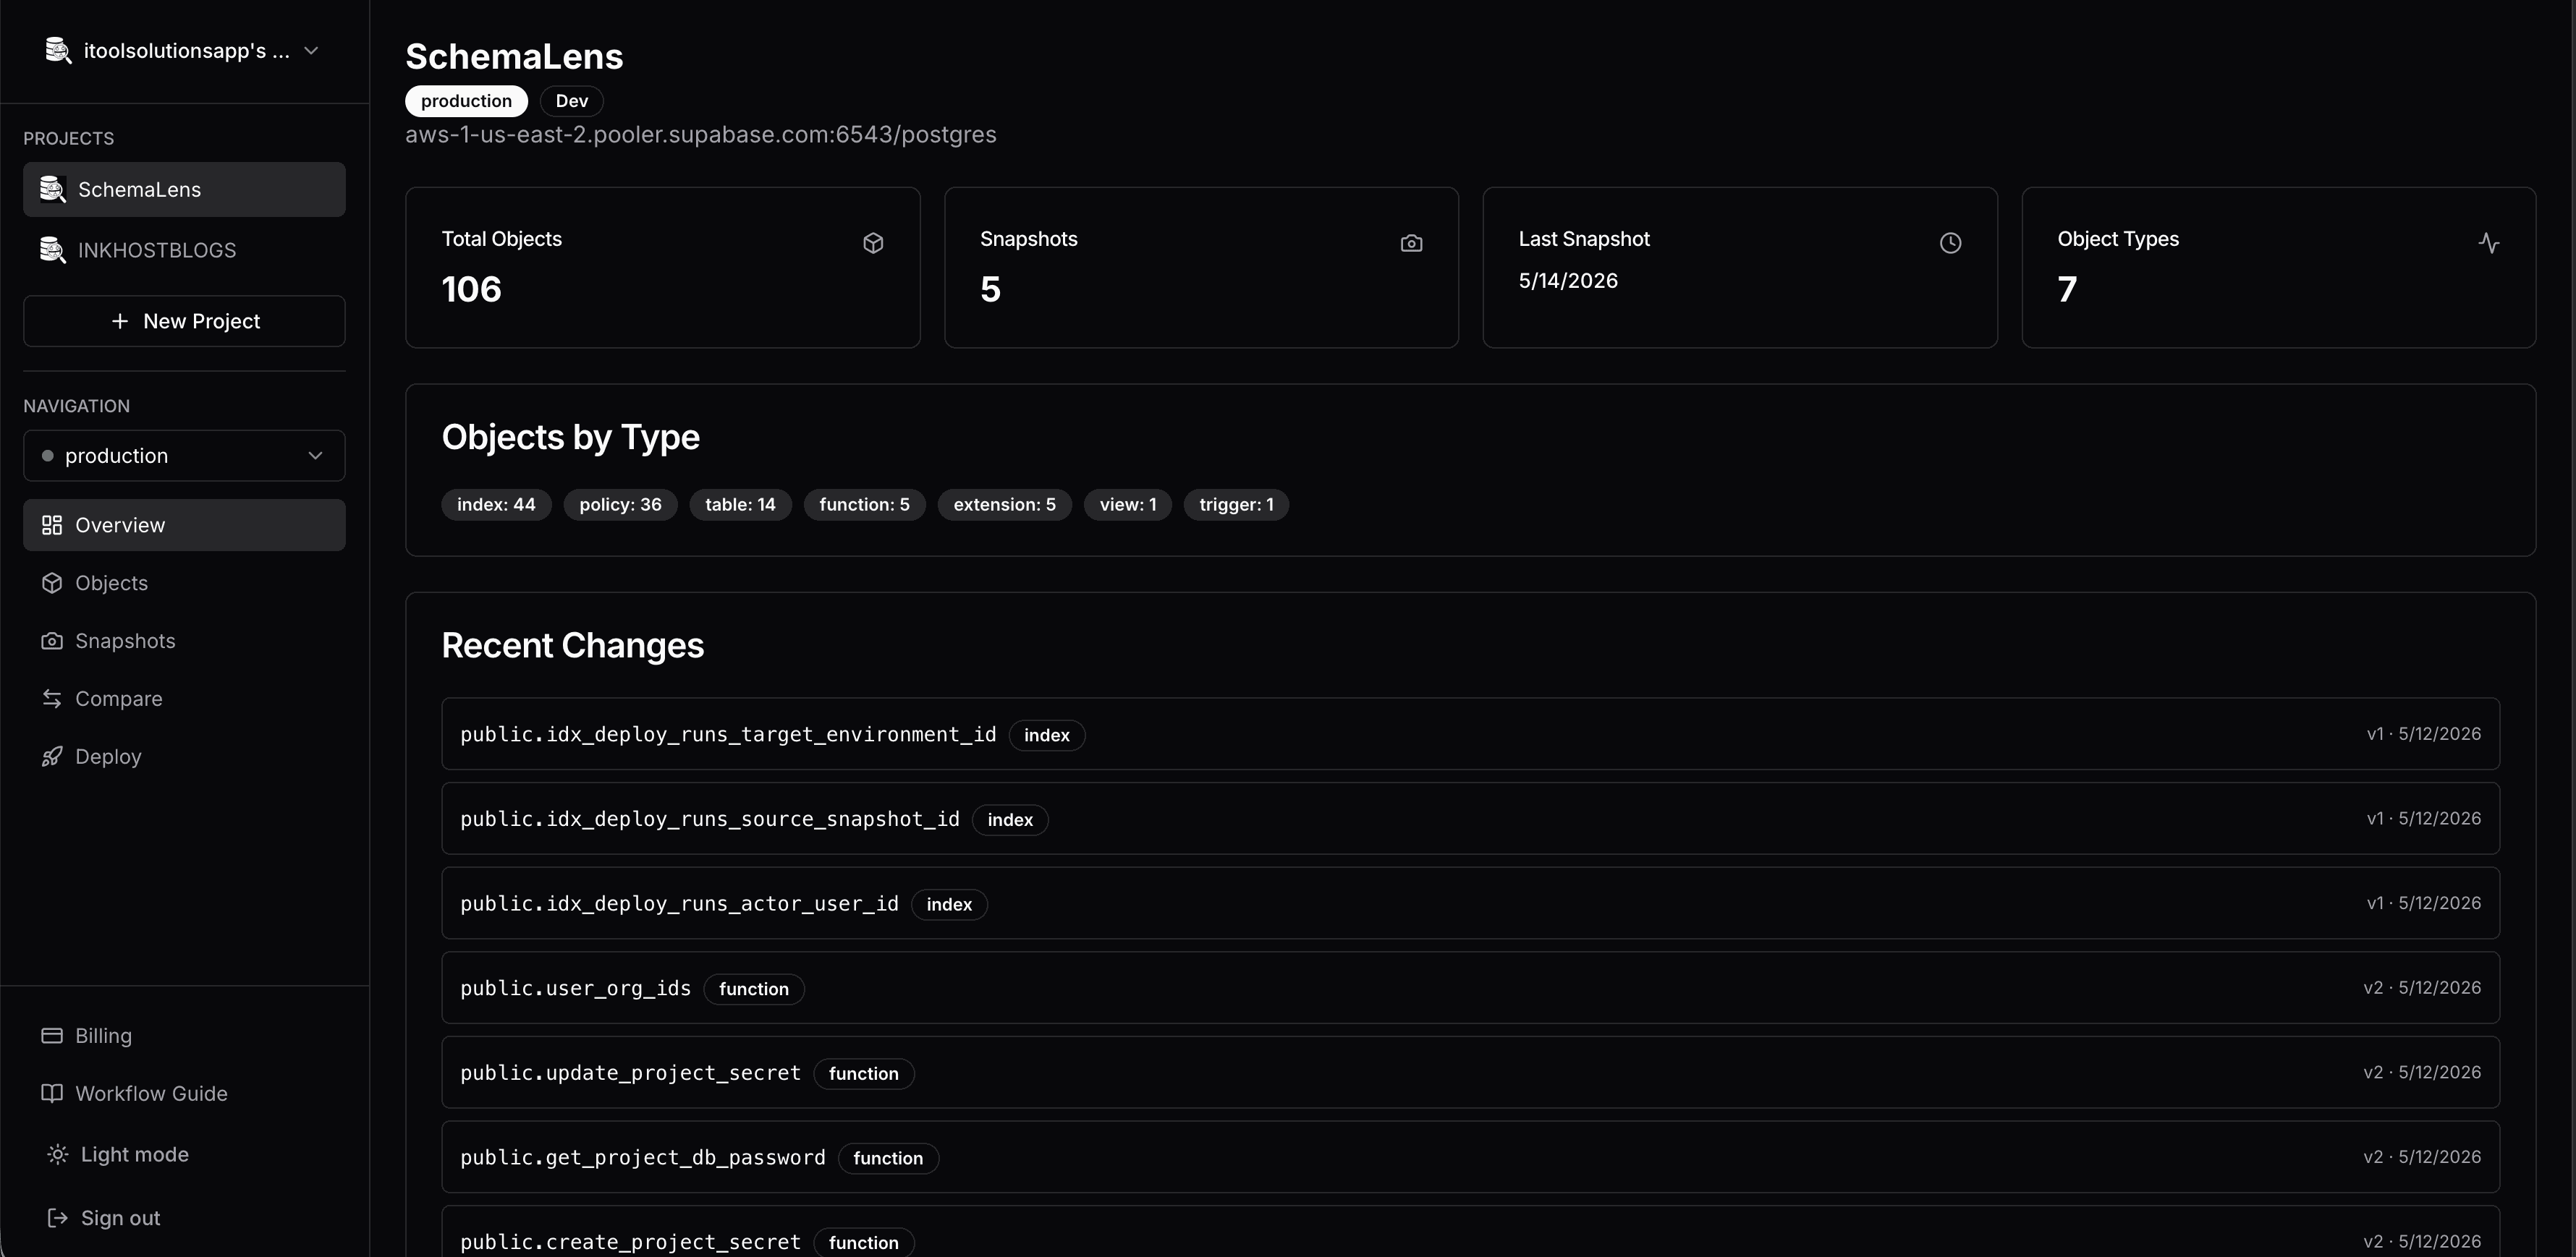Screen dimensions: 2576x1257
Task: Click the INKHOSTBLOGS project database icon
Action: coord(52,250)
